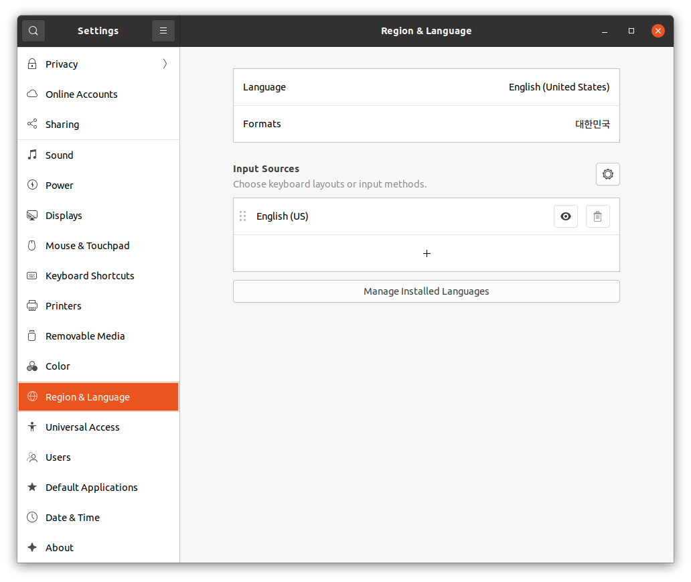Open the Formats selection row
The width and height of the screenshot is (691, 582).
coord(426,124)
